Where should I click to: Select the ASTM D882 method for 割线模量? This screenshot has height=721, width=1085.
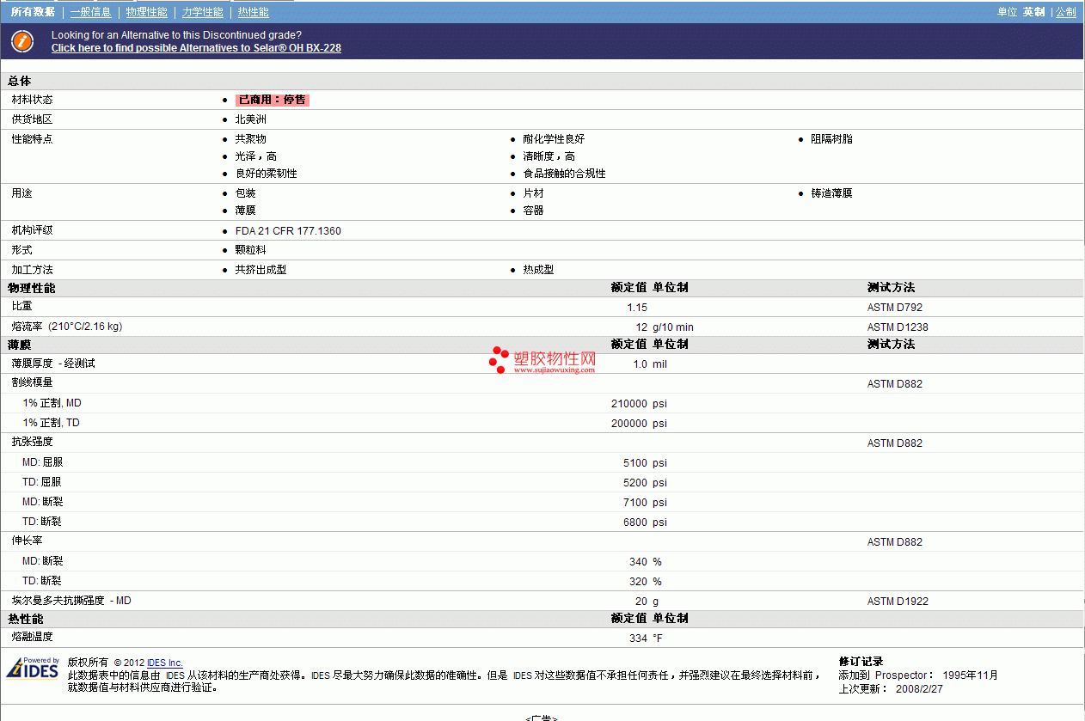895,384
